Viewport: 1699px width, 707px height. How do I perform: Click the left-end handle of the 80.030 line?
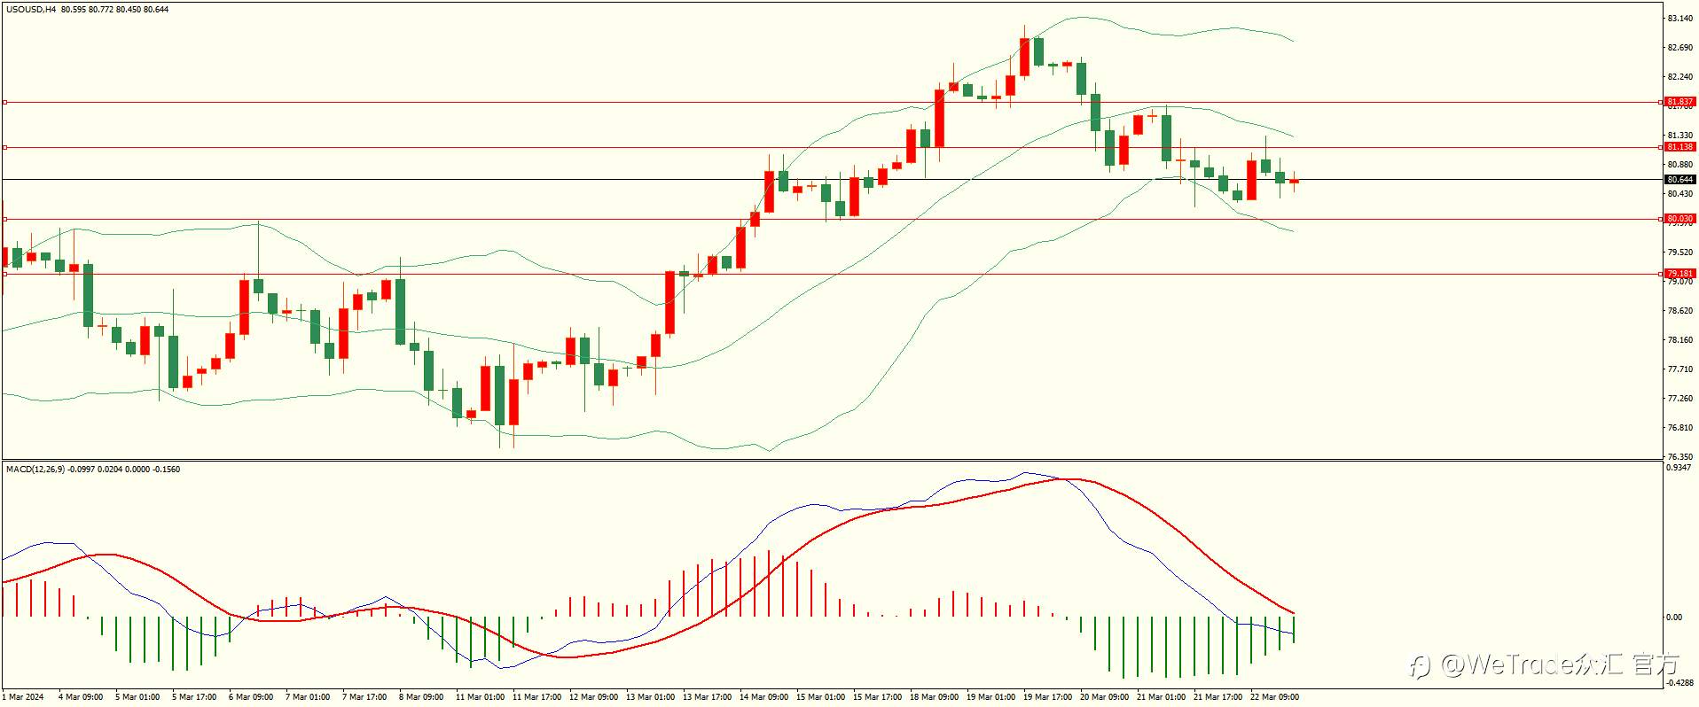4,219
